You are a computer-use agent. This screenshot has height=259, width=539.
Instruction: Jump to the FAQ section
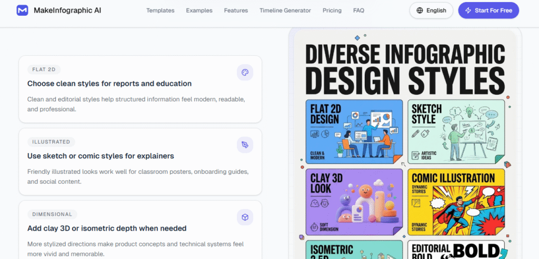[x=358, y=11]
